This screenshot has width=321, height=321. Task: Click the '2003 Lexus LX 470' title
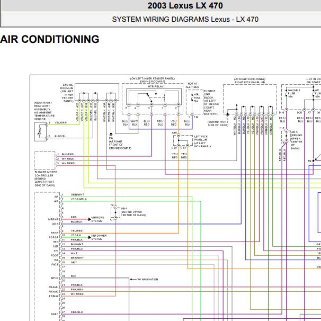[x=185, y=6]
